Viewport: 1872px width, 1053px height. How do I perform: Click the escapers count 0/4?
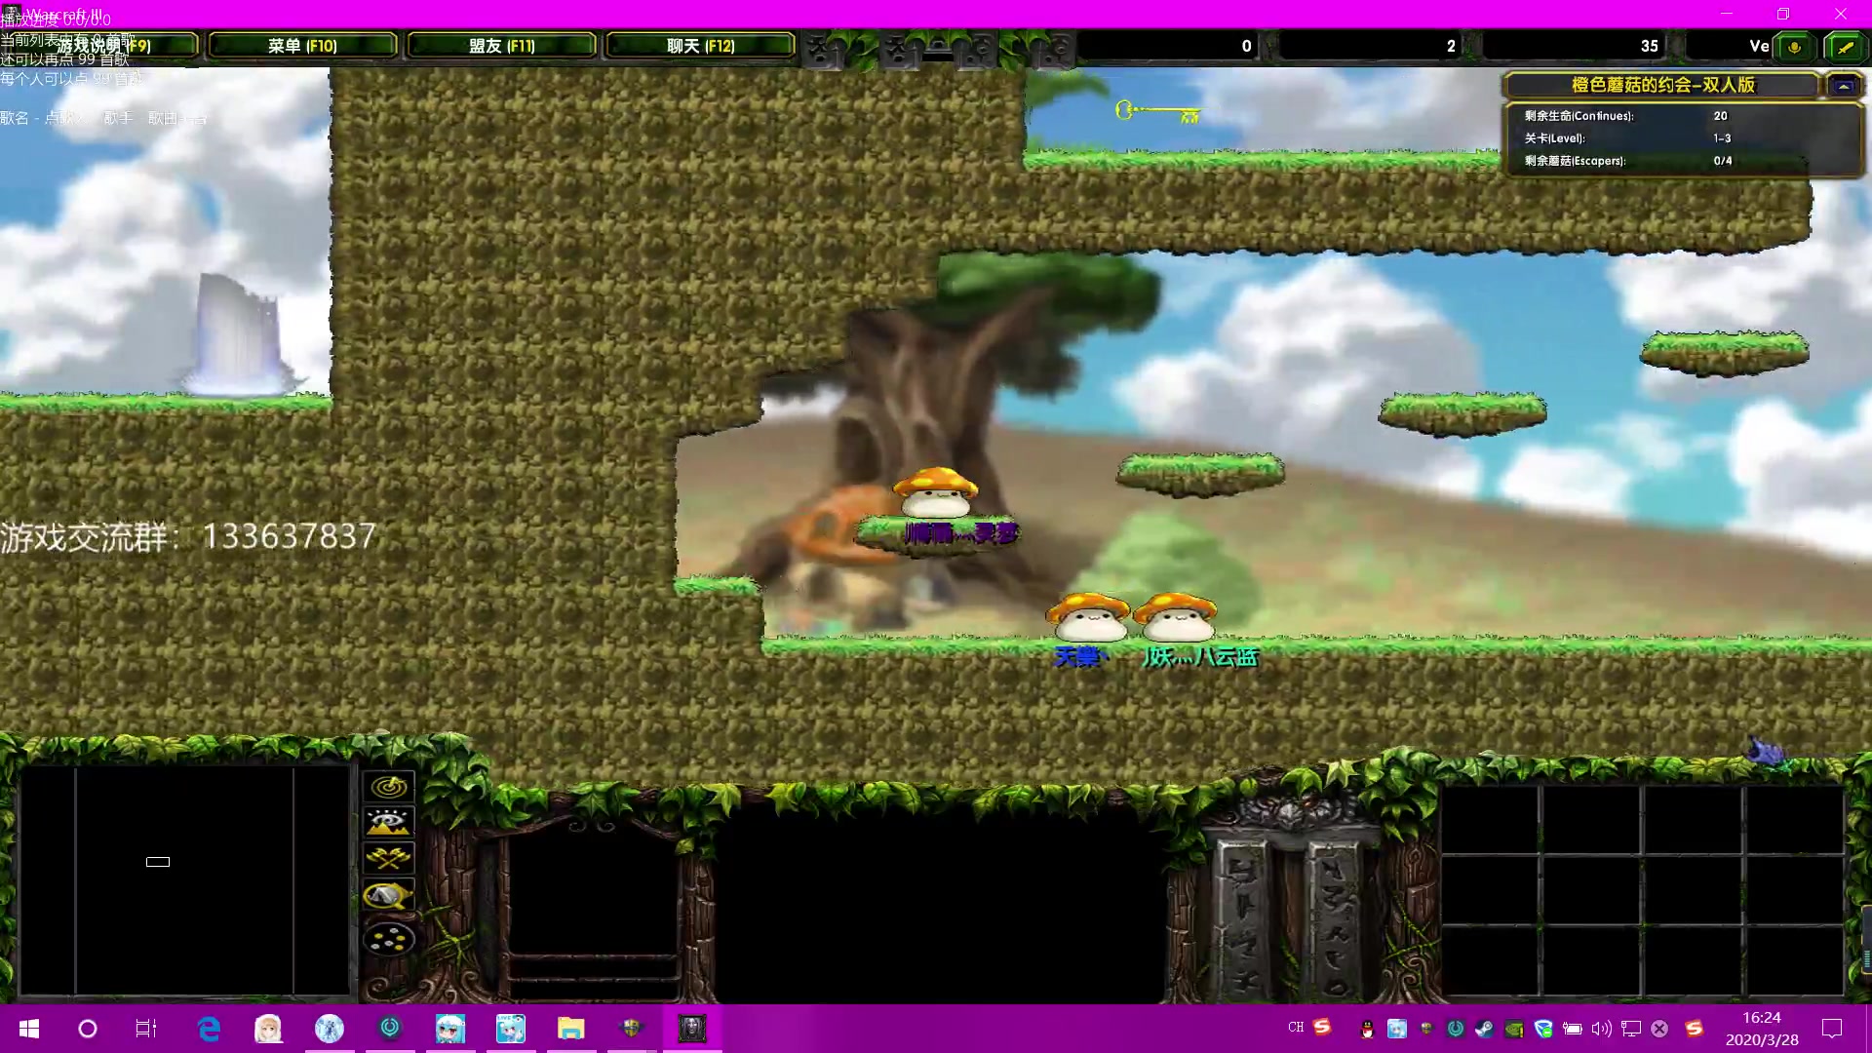coord(1723,161)
